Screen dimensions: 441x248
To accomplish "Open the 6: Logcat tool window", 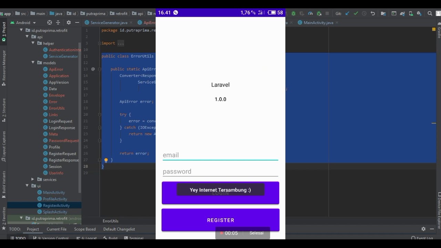I will pos(86,238).
